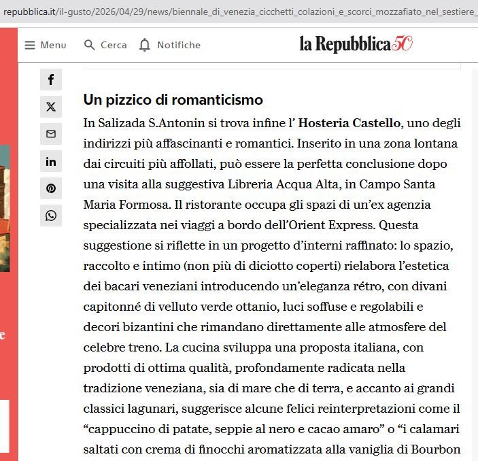Share article on WhatsApp
This screenshot has height=461, width=478.
[51, 216]
